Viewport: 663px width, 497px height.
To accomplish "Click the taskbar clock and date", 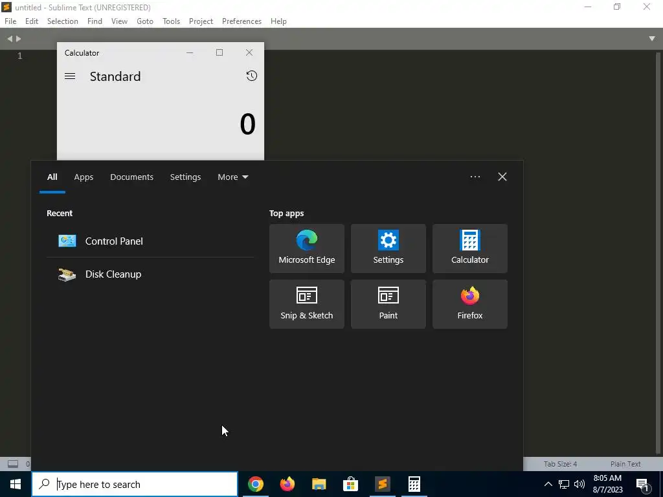I will [607, 484].
